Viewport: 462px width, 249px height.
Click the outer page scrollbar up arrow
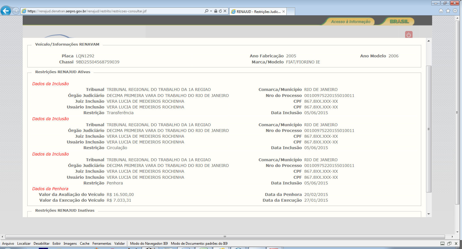tap(457, 18)
